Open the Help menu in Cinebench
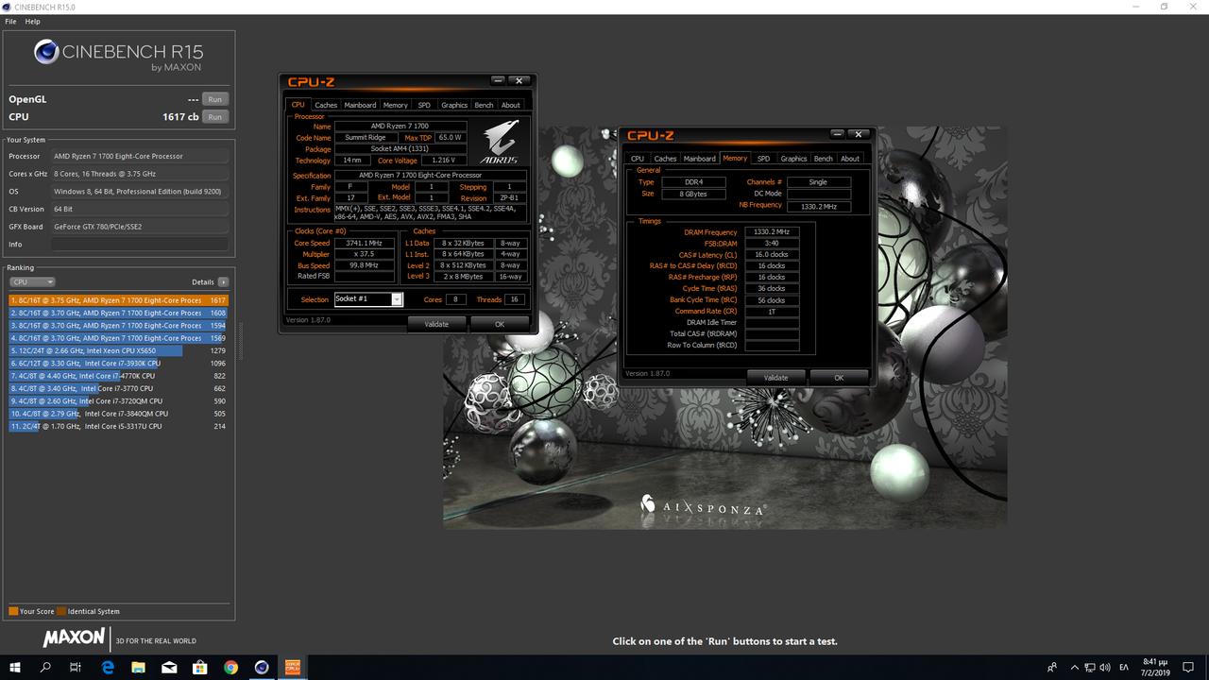 click(x=32, y=22)
